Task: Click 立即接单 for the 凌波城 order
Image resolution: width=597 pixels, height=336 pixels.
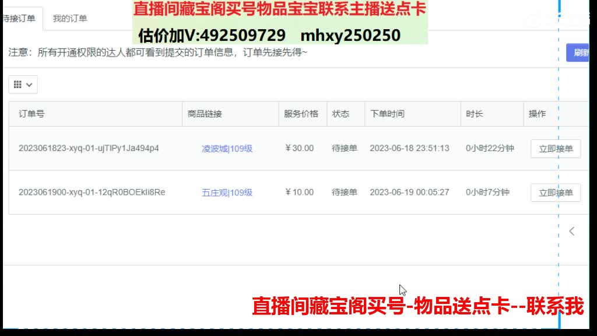Action: [x=555, y=149]
